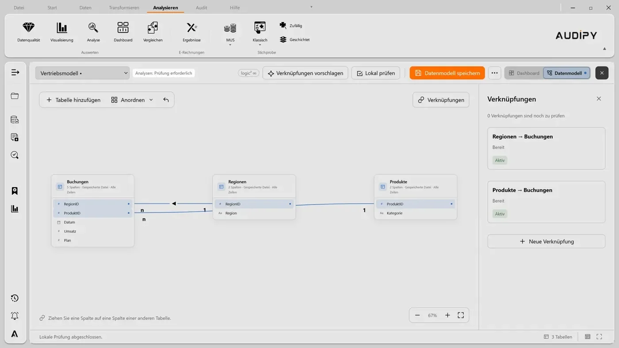Screen dimensions: 619x348
Task: Select the Produkte → Buchungen link card
Action: pyautogui.click(x=546, y=202)
